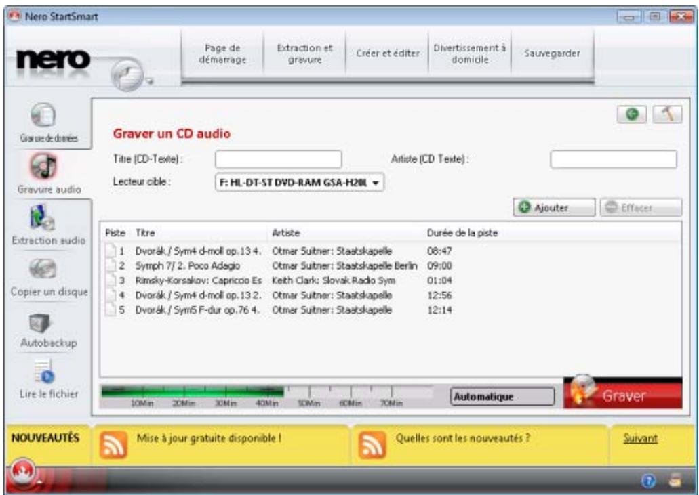The width and height of the screenshot is (699, 495).
Task: Click the Nero StartSmart title bar icon
Action: coord(15,16)
